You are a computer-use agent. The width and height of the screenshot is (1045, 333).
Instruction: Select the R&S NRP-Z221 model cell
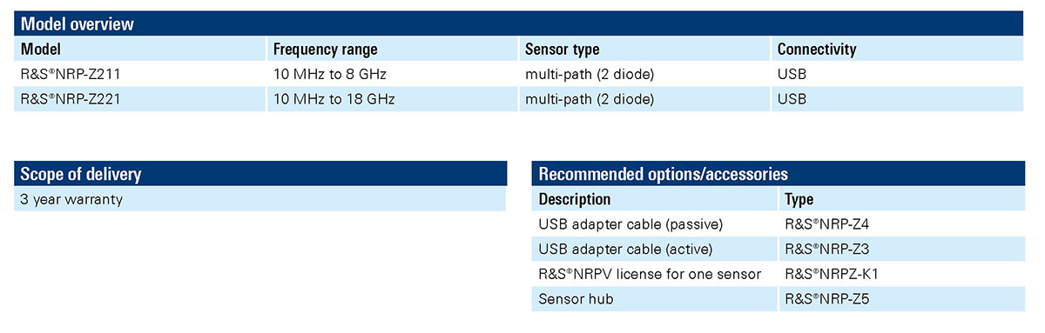tap(139, 99)
